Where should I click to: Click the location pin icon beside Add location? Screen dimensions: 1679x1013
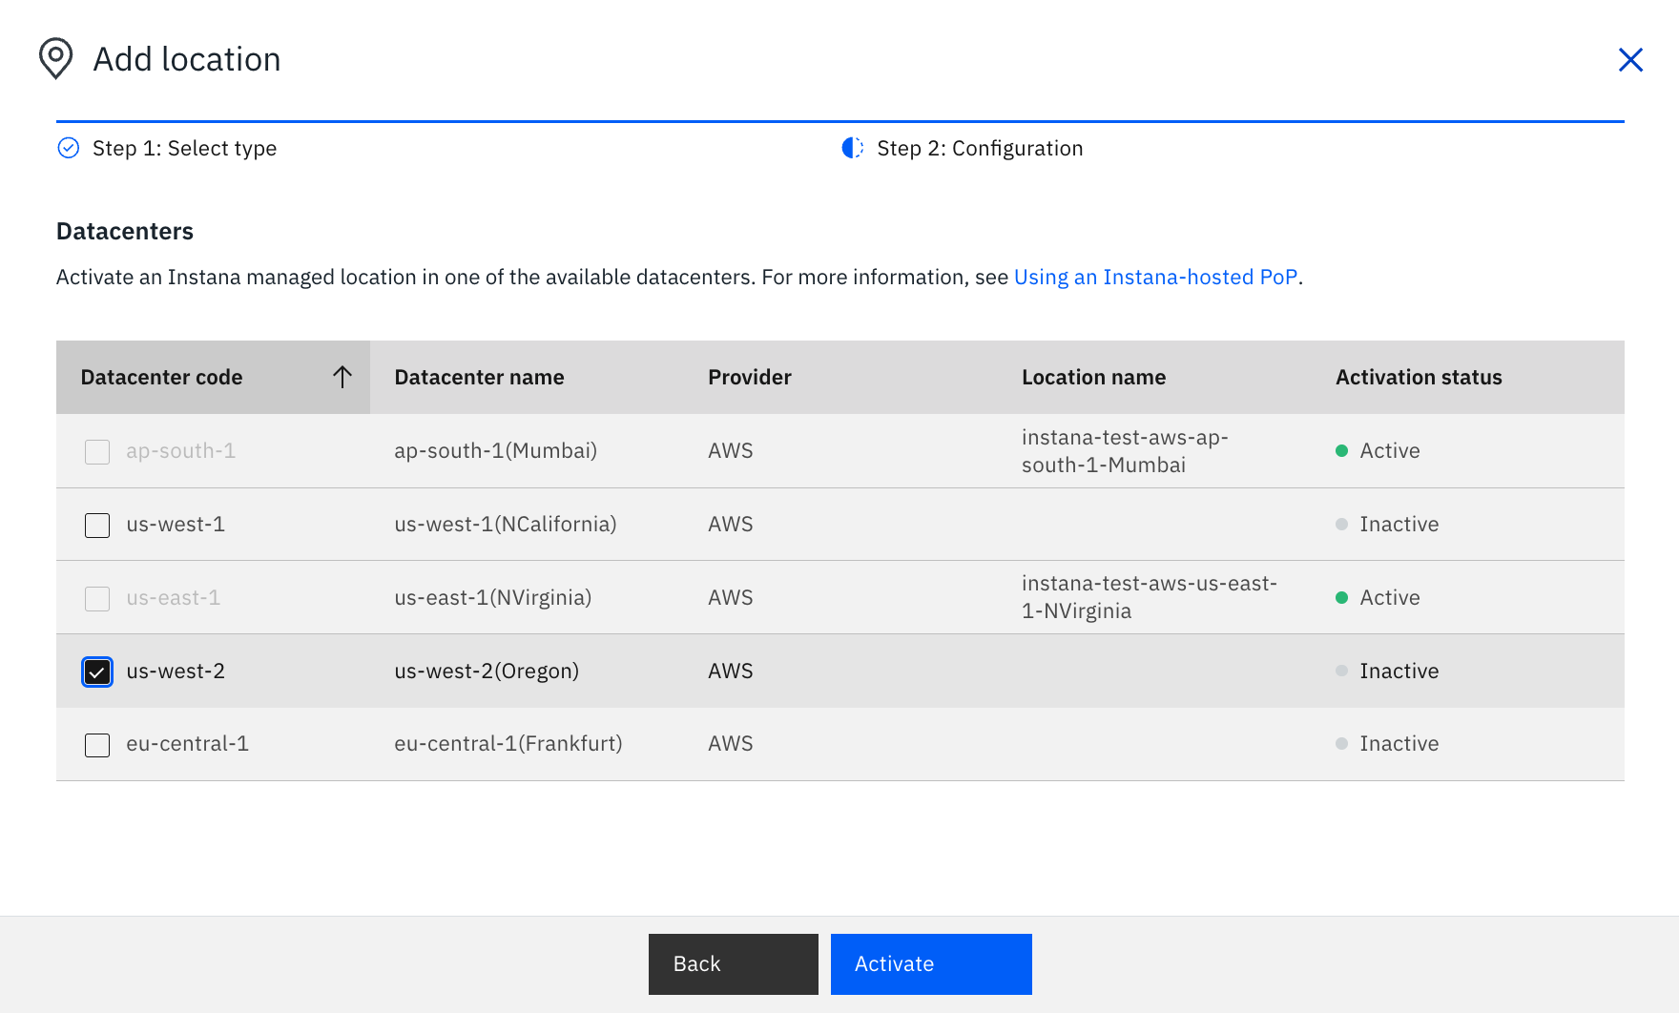pos(55,58)
